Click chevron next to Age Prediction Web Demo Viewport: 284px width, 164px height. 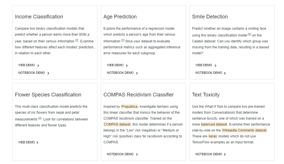pyautogui.click(x=127, y=66)
